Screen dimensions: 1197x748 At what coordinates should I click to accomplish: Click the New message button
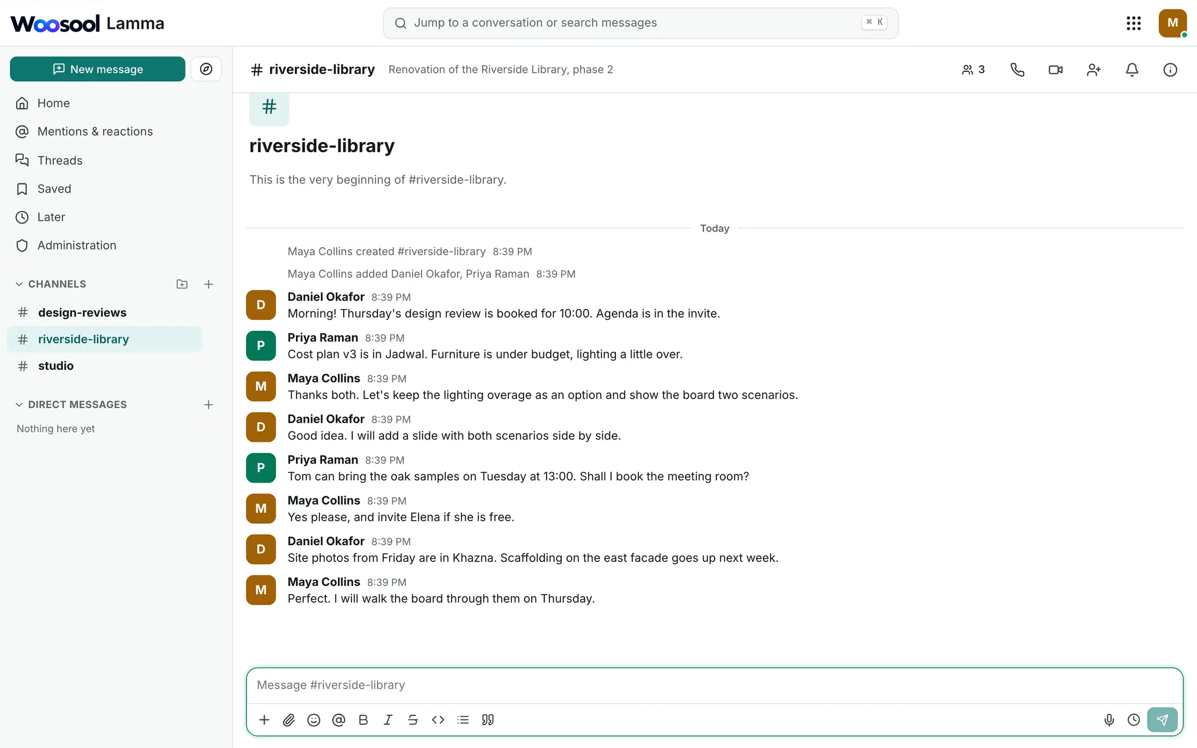point(97,69)
